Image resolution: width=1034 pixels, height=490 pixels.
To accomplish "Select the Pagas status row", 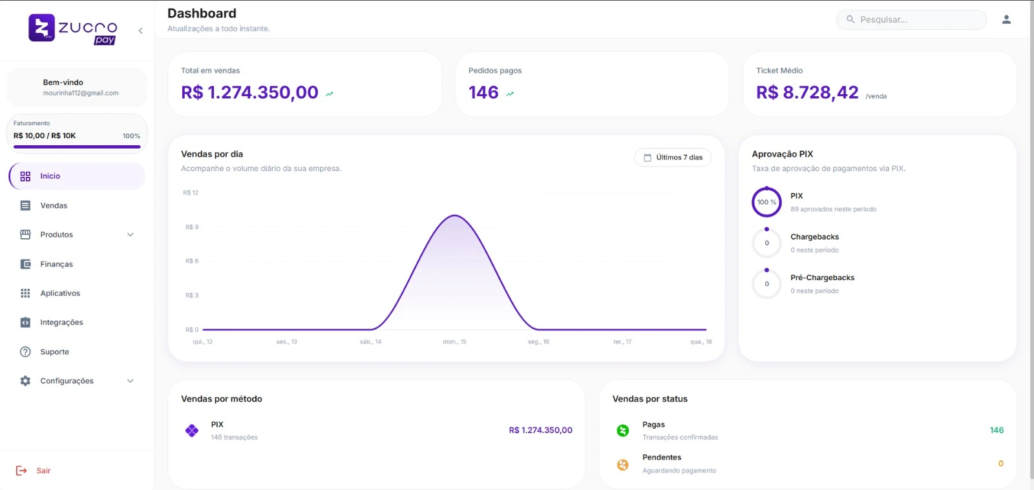I will (x=653, y=430).
